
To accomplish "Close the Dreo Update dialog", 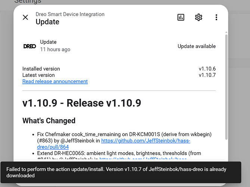I will (25, 17).
